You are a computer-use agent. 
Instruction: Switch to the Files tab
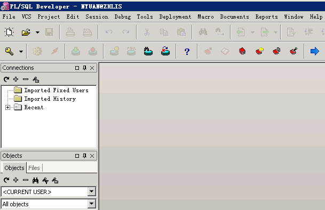coord(34,168)
